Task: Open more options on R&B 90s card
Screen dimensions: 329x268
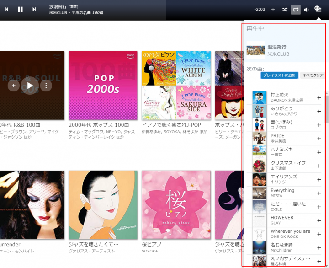Action: pyautogui.click(x=46, y=86)
